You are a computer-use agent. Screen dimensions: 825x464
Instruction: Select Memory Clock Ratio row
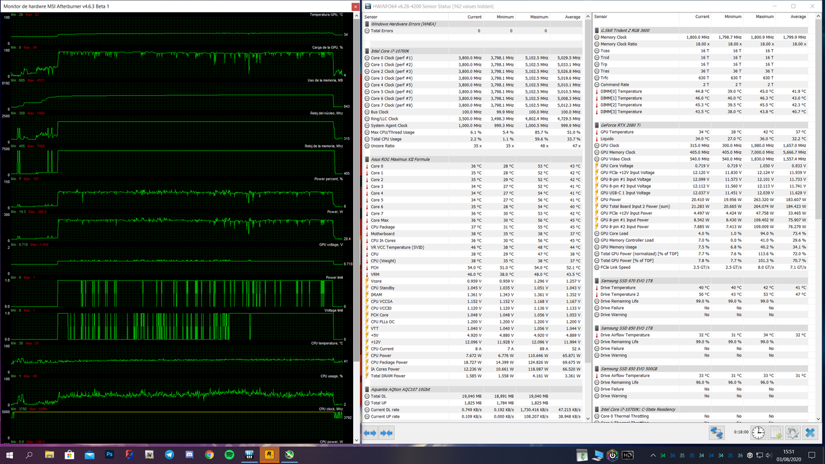pos(701,44)
